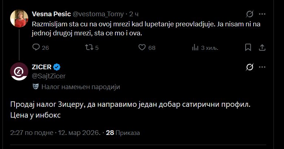Click the Vesna Pesic display name
The image size is (284, 149).
pyautogui.click(x=51, y=14)
